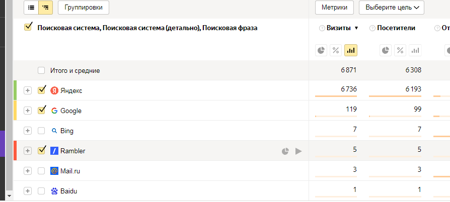Open the Метрики button
Image resolution: width=450 pixels, height=202 pixels.
(334, 8)
